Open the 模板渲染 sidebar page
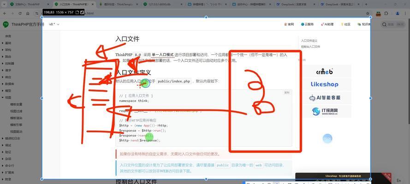 click(16, 118)
